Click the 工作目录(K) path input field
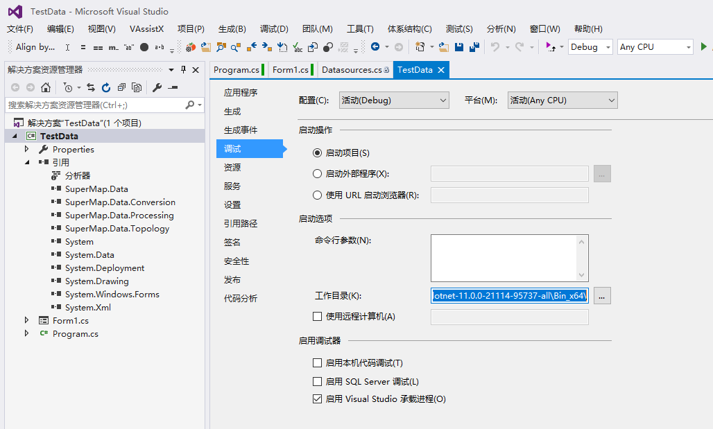This screenshot has height=429, width=713. coord(510,296)
